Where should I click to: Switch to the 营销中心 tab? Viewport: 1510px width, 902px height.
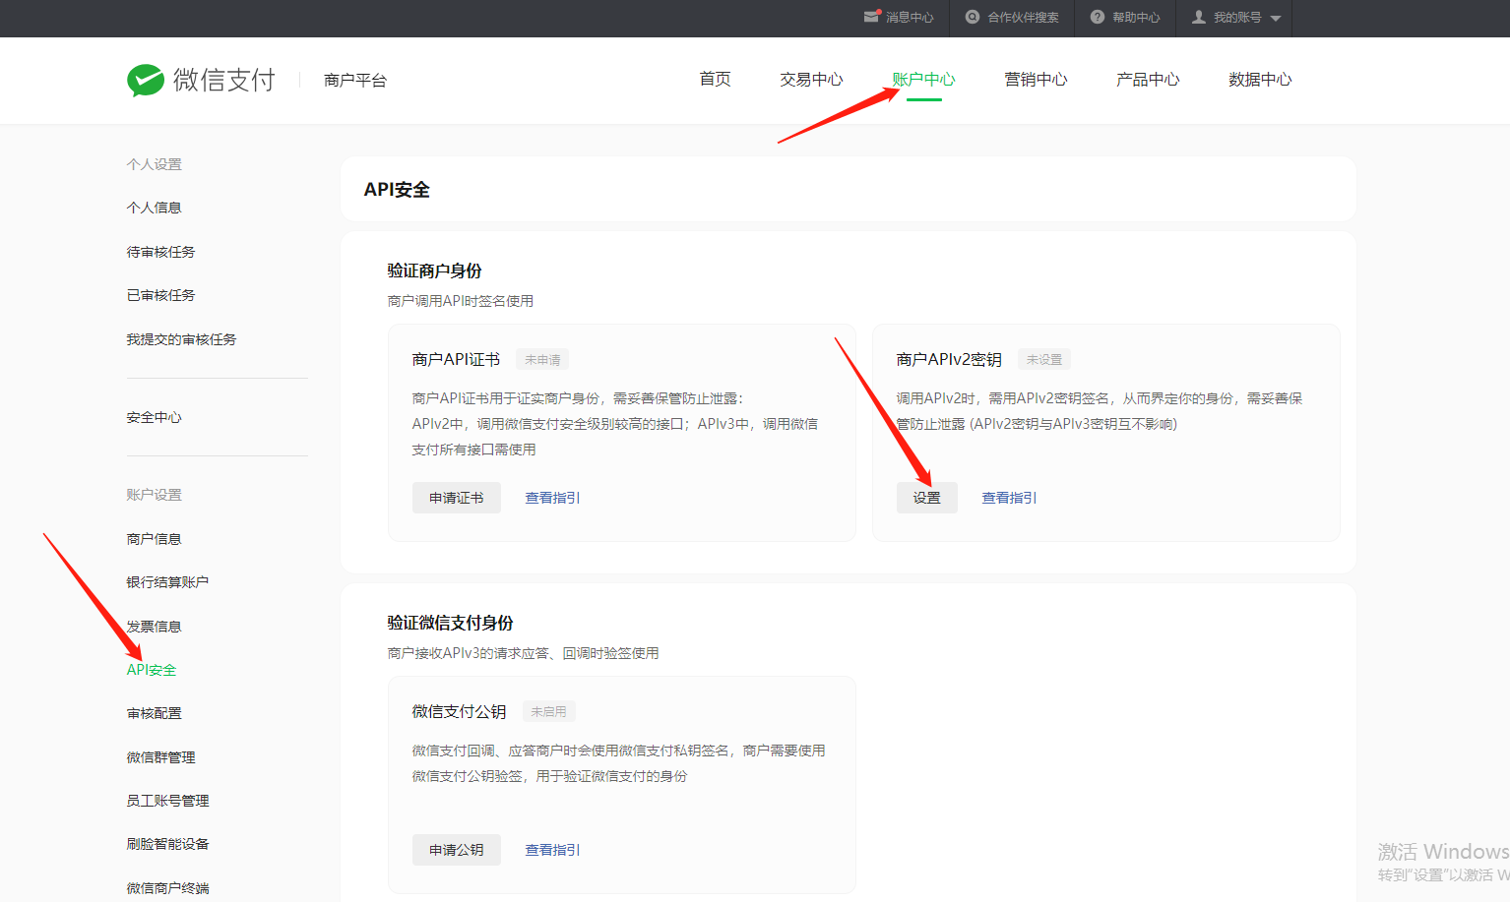point(1036,80)
